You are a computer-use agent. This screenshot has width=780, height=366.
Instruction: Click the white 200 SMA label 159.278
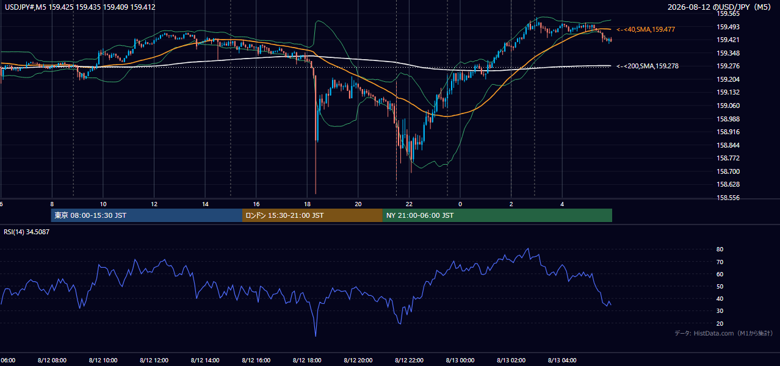click(647, 66)
